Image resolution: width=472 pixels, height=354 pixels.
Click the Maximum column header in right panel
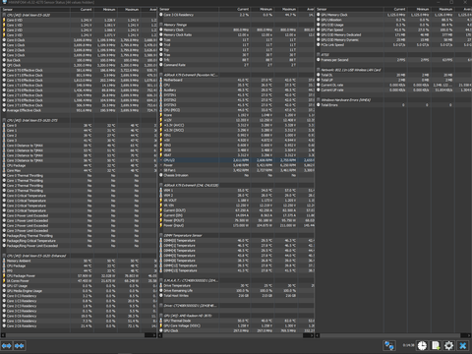442,10
